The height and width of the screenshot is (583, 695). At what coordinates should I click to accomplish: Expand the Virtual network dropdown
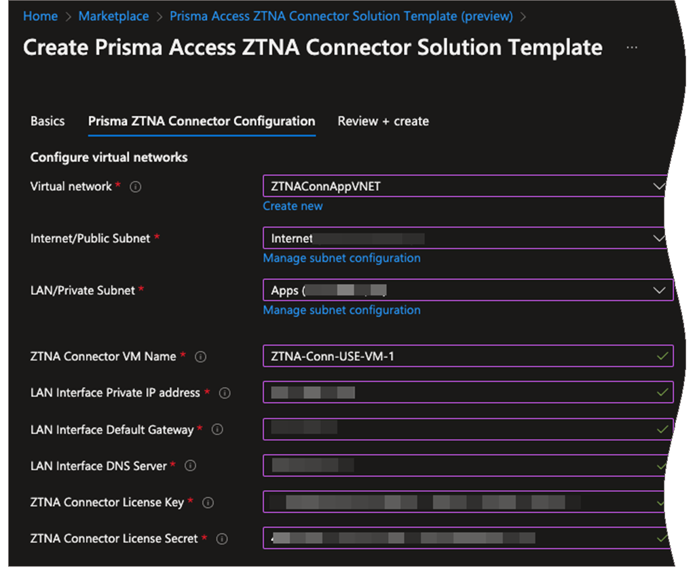click(657, 186)
